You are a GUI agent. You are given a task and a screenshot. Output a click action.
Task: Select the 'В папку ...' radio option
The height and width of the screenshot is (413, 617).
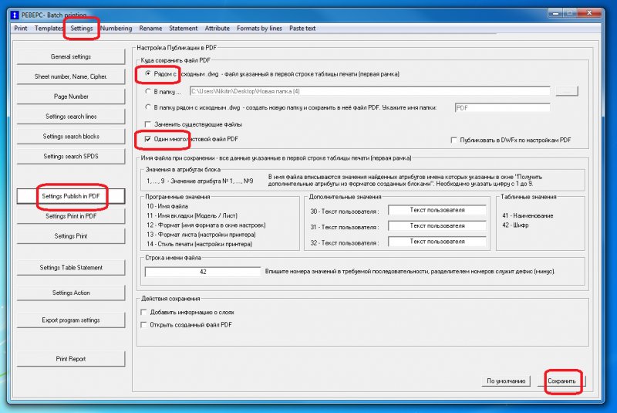pyautogui.click(x=148, y=91)
